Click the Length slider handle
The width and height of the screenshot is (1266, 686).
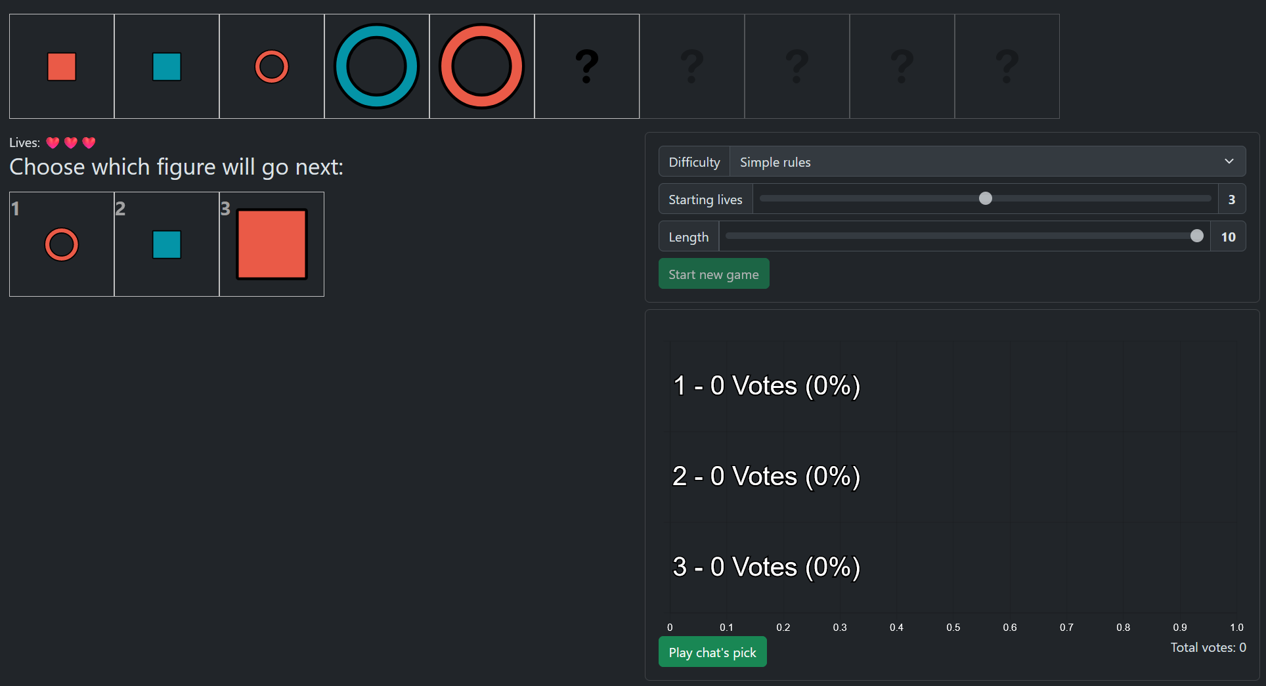1196,236
